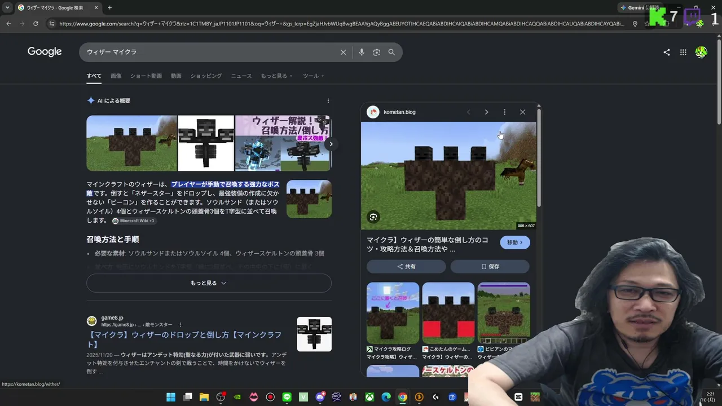The image size is (722, 406).
Task: Open the Google apps grid
Action: (x=683, y=52)
